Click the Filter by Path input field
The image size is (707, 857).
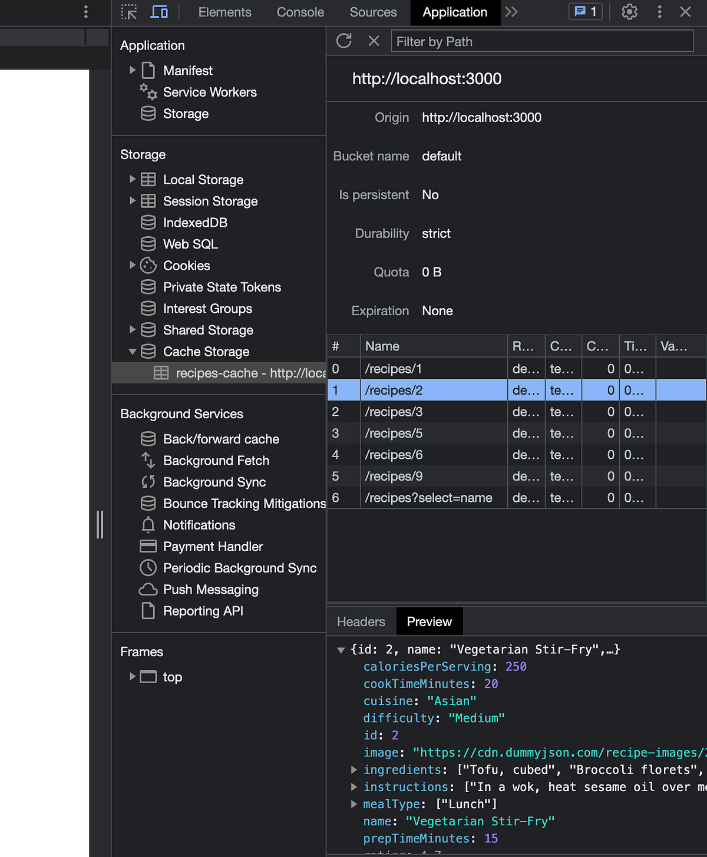542,41
